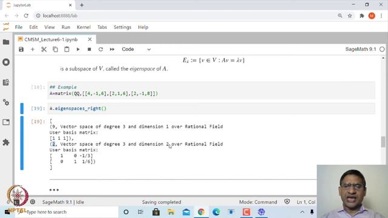Click the Windows taskbar search box
The image size is (388, 218).
[x=66, y=212]
